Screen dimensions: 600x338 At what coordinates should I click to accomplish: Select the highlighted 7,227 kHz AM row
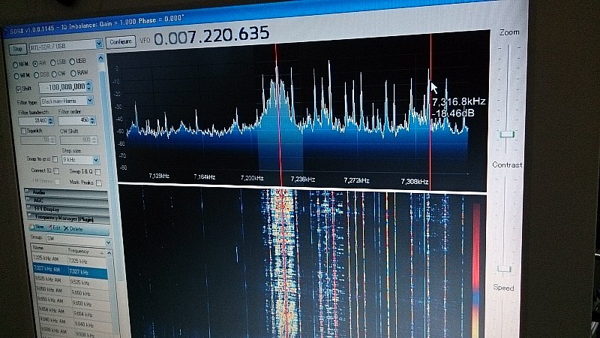70,270
